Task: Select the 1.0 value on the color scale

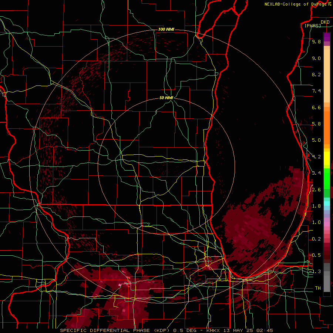Action: (316, 222)
